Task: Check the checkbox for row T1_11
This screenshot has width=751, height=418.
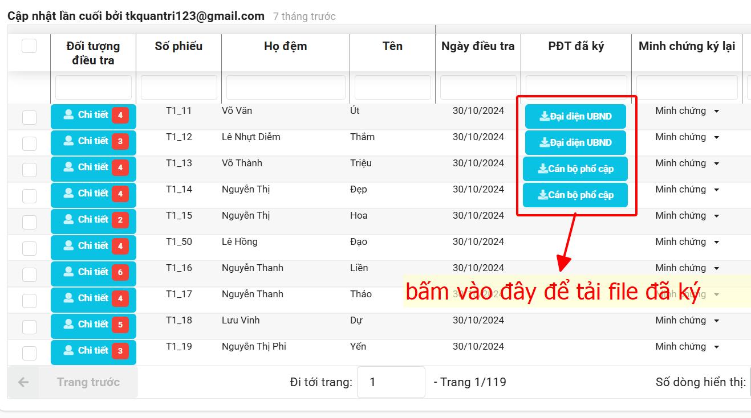Action: (29, 117)
